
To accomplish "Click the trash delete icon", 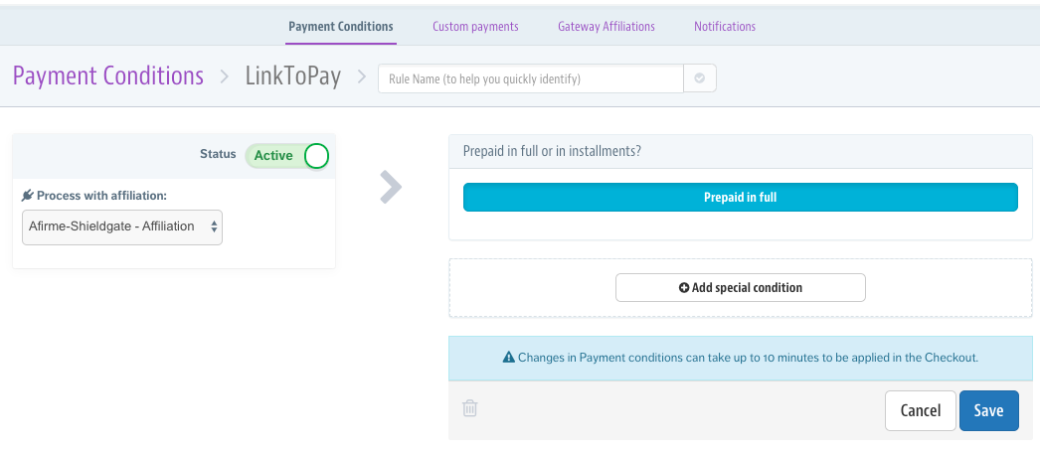I will (469, 408).
